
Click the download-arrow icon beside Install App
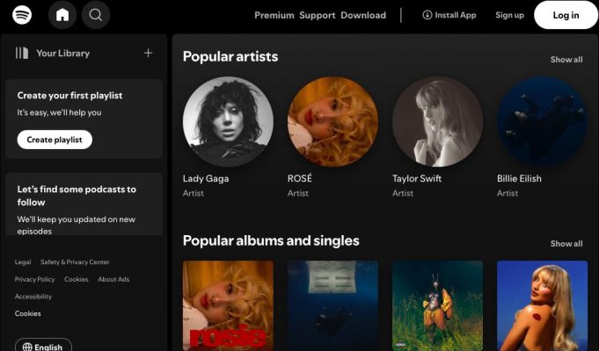pos(427,15)
